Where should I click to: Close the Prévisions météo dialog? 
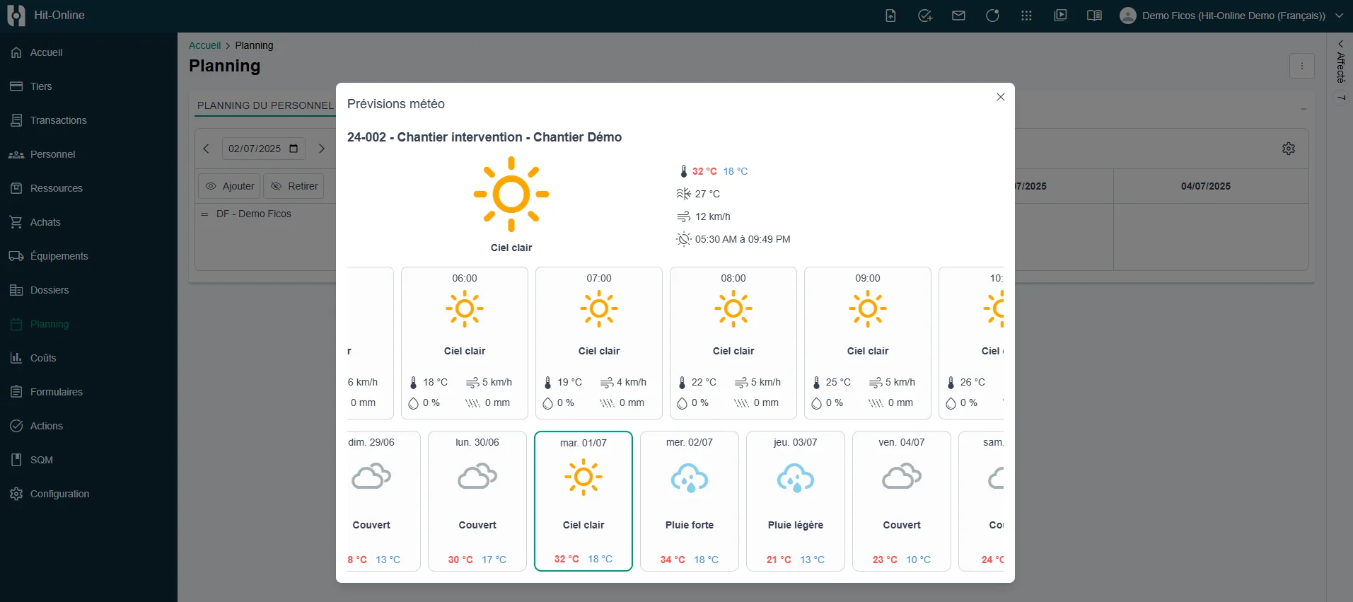coord(1000,97)
